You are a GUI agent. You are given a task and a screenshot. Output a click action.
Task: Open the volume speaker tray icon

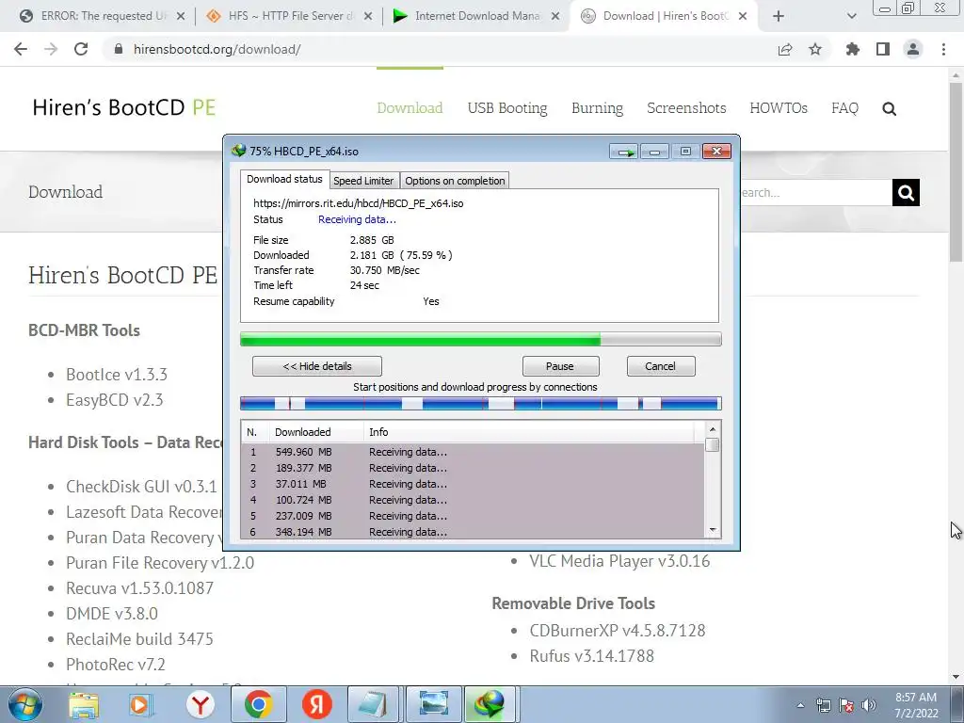pos(869,705)
